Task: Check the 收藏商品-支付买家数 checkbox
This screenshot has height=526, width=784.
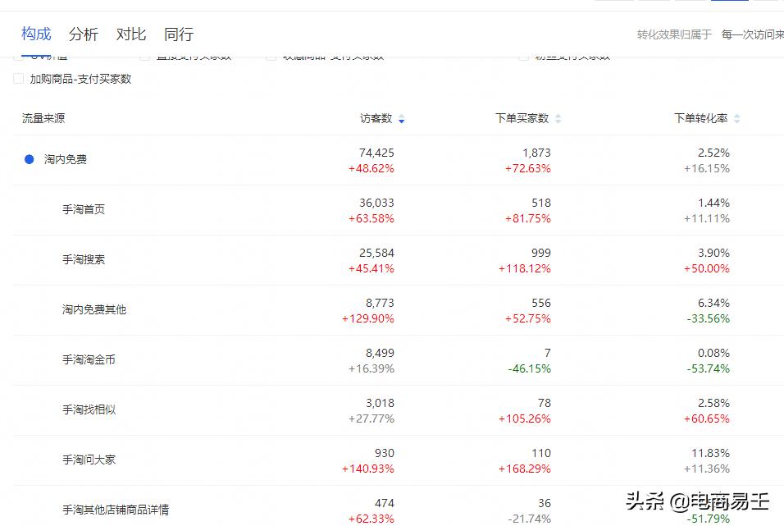Action: pyautogui.click(x=271, y=55)
